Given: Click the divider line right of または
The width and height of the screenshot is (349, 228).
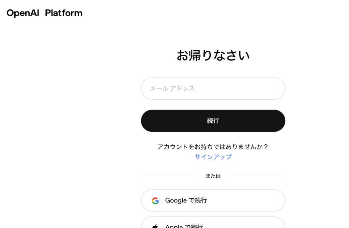Looking at the screenshot, I should (x=256, y=176).
